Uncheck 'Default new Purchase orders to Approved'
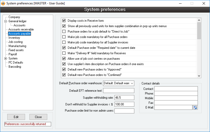The width and height of the screenshot is (210, 132). click(x=64, y=69)
